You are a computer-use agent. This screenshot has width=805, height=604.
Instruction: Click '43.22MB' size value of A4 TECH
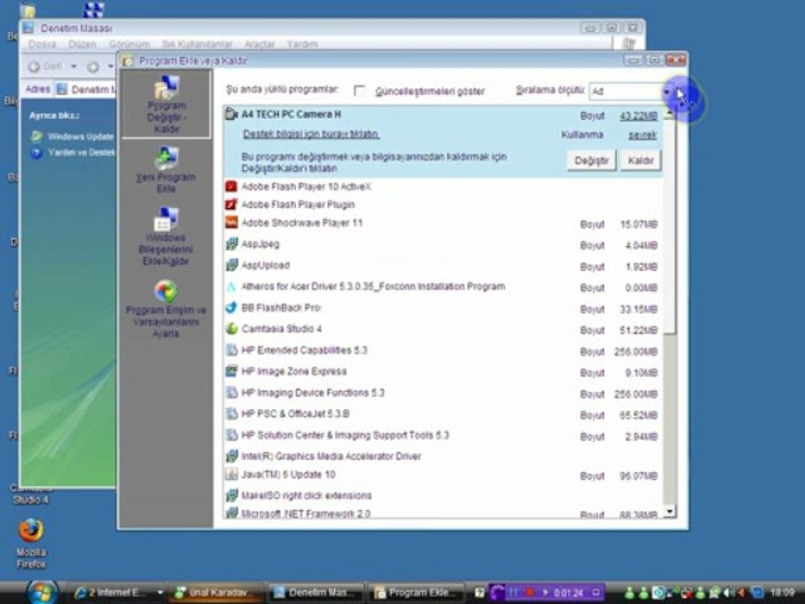click(x=638, y=116)
